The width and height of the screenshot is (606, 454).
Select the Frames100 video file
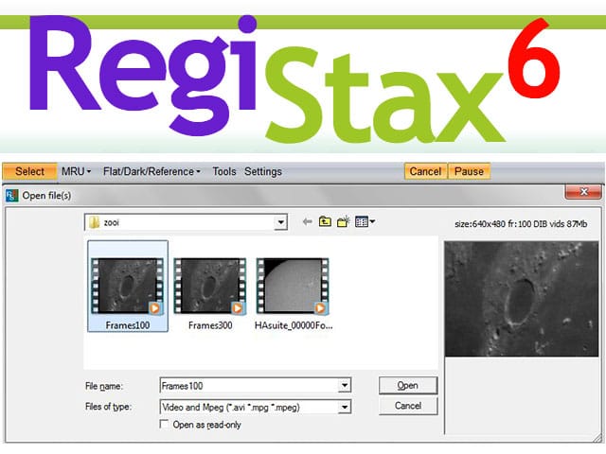128,287
